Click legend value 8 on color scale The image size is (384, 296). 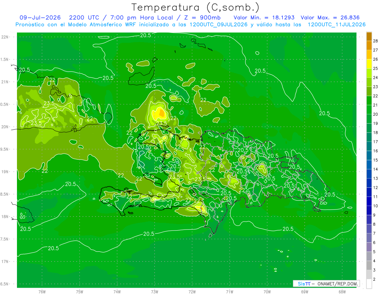pos(374,224)
